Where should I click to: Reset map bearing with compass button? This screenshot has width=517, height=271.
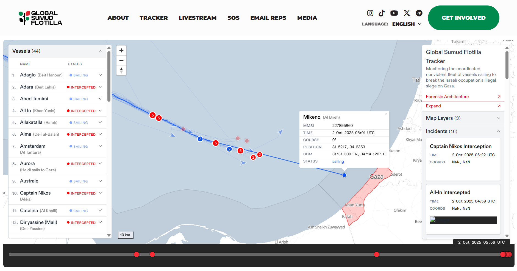click(121, 70)
